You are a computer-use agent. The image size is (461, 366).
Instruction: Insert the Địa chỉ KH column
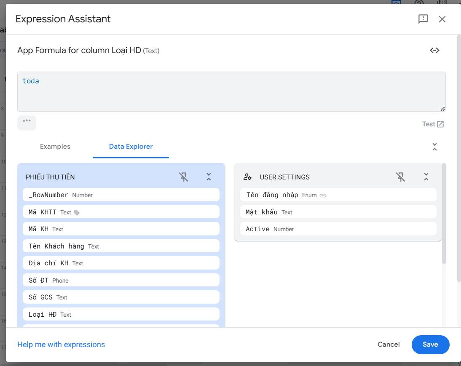[121, 263]
